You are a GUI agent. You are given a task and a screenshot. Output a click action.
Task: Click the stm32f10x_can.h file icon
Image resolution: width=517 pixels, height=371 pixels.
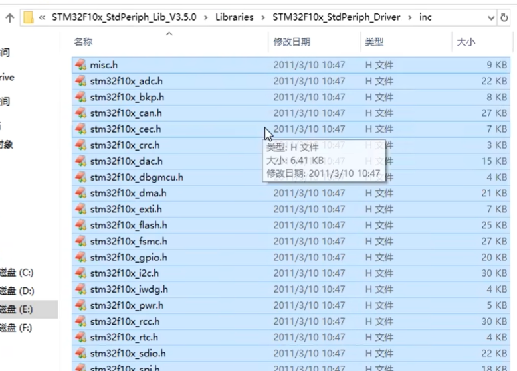80,113
